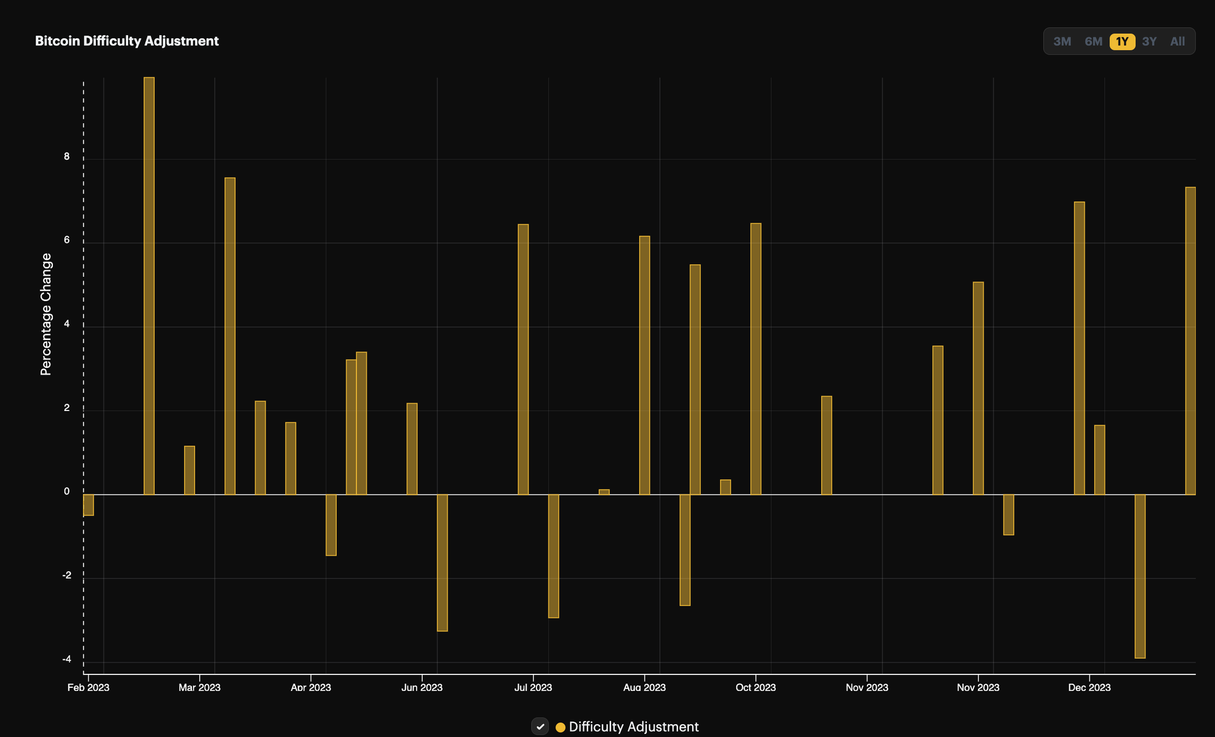Click the Percentage Change axis label

(x=46, y=314)
